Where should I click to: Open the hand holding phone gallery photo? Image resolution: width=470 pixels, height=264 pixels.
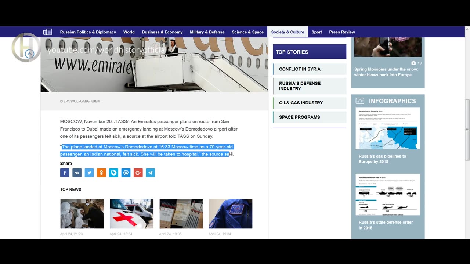pyautogui.click(x=388, y=47)
